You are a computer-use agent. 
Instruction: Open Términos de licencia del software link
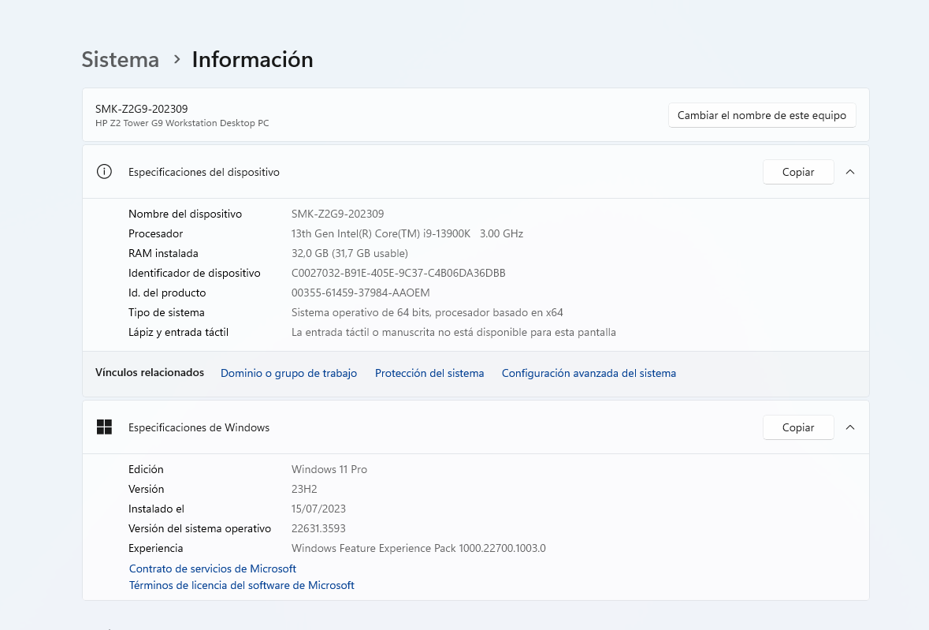(x=242, y=585)
